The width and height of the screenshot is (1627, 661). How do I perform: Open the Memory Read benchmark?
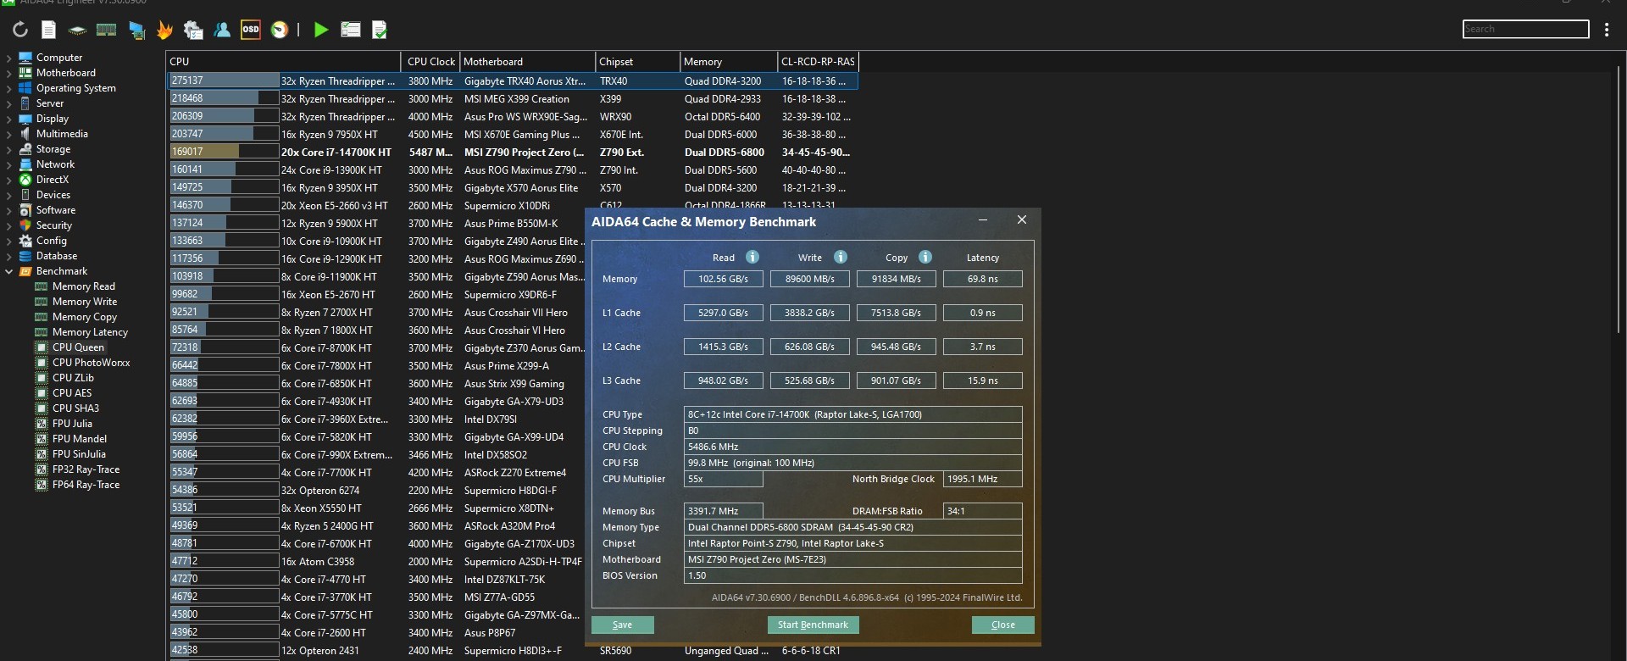(84, 286)
